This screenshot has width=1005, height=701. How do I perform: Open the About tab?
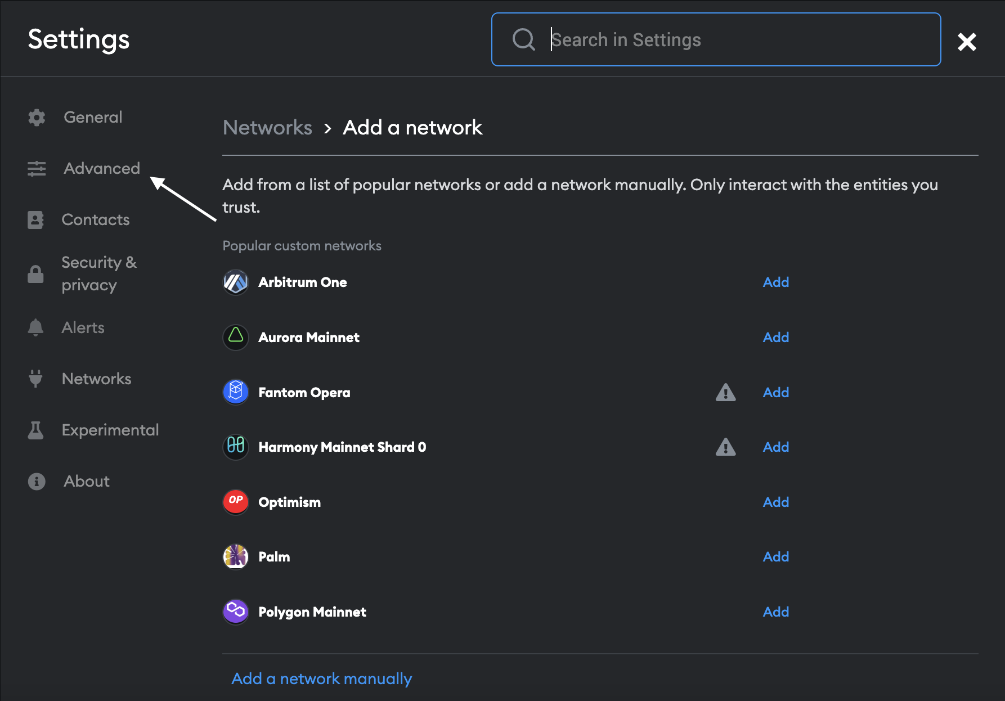tap(87, 481)
